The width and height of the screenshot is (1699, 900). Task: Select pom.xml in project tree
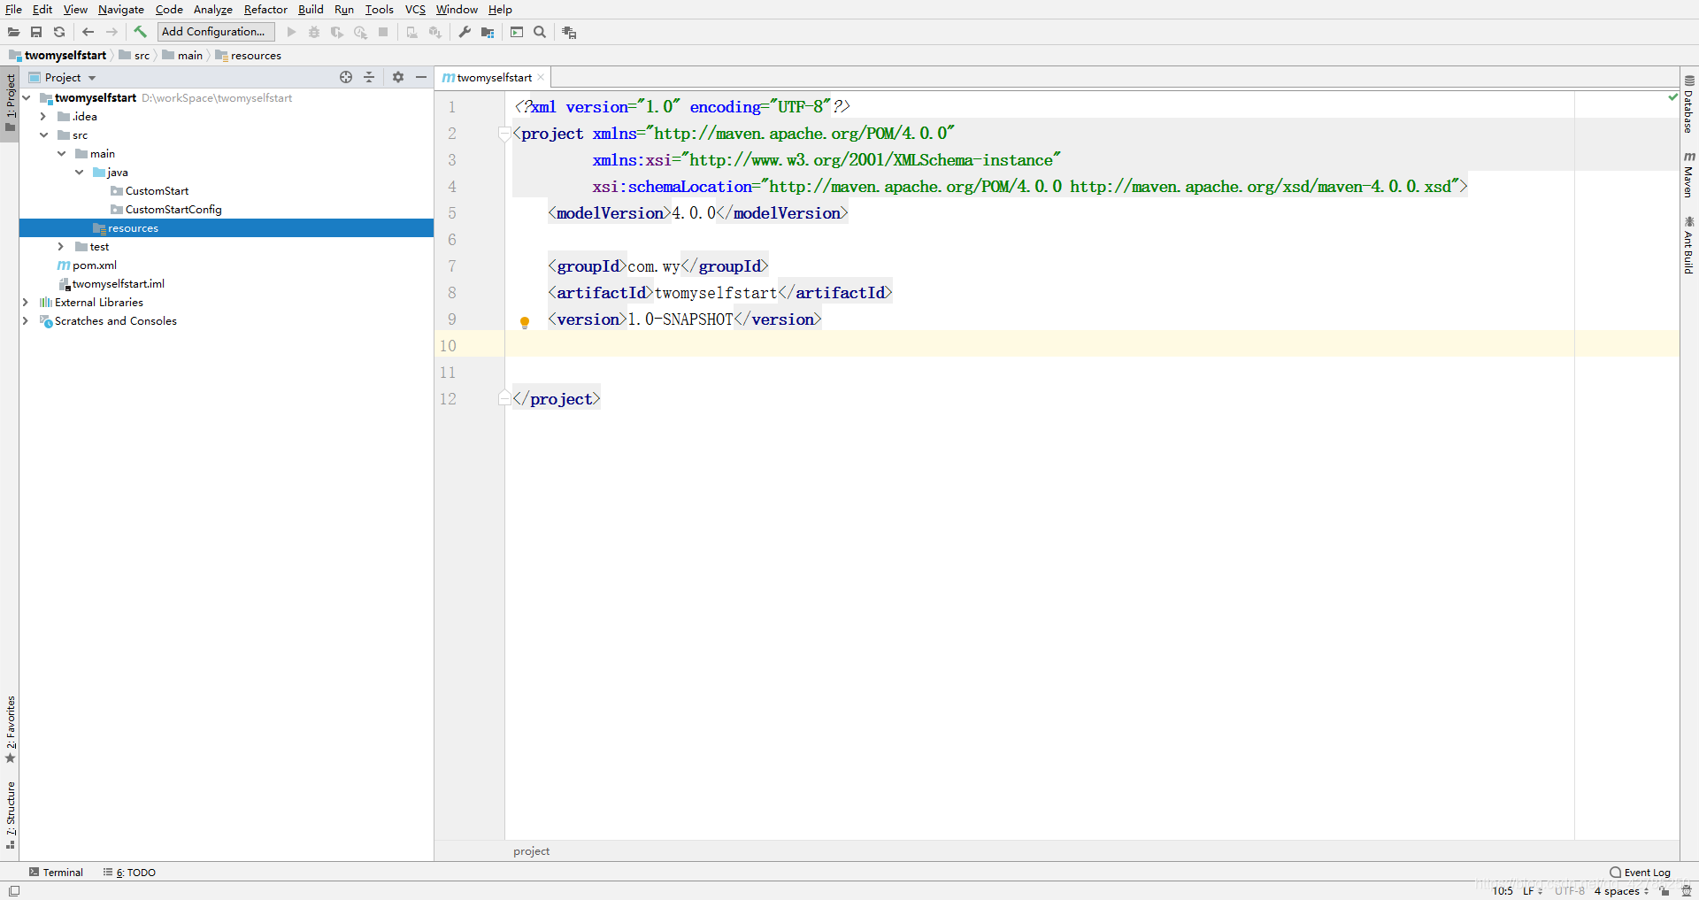(87, 265)
